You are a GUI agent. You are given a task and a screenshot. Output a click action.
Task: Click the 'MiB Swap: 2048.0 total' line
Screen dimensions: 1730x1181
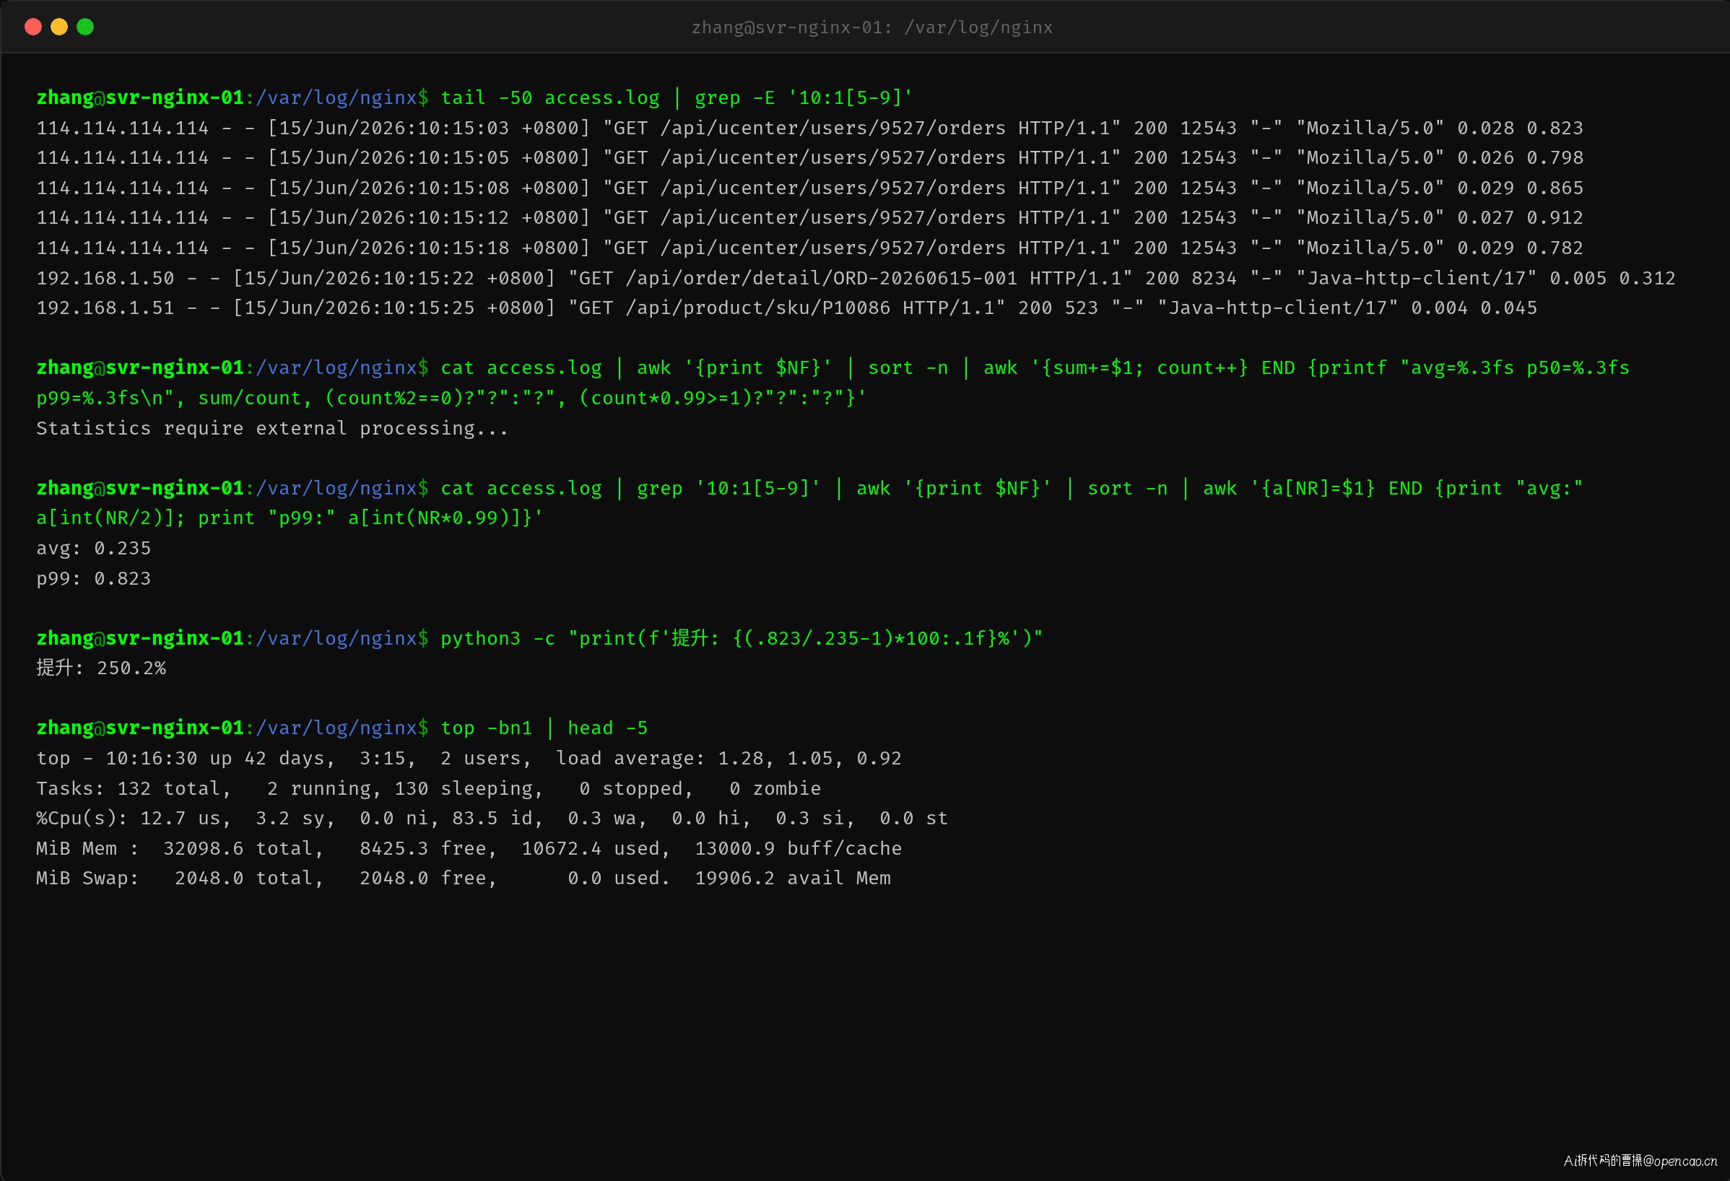coord(464,878)
